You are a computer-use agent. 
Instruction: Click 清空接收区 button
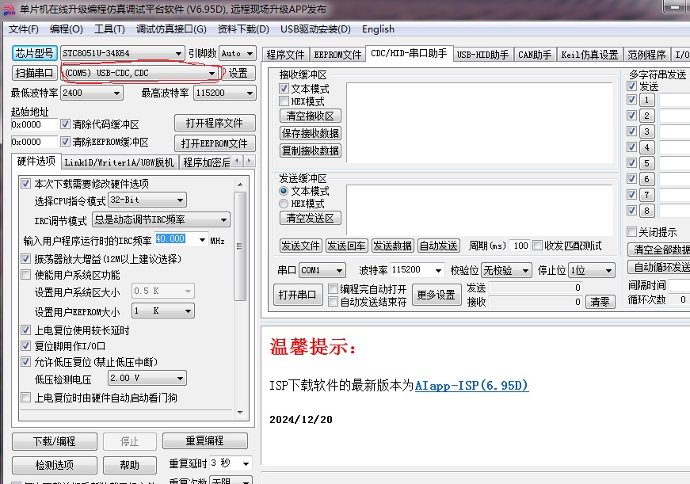click(x=311, y=116)
